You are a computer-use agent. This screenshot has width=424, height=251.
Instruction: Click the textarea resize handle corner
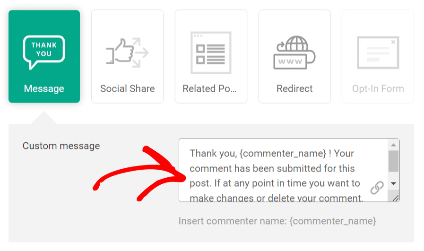coord(396,198)
